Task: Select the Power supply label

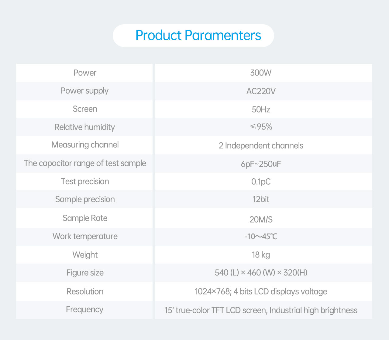Action: pyautogui.click(x=84, y=91)
